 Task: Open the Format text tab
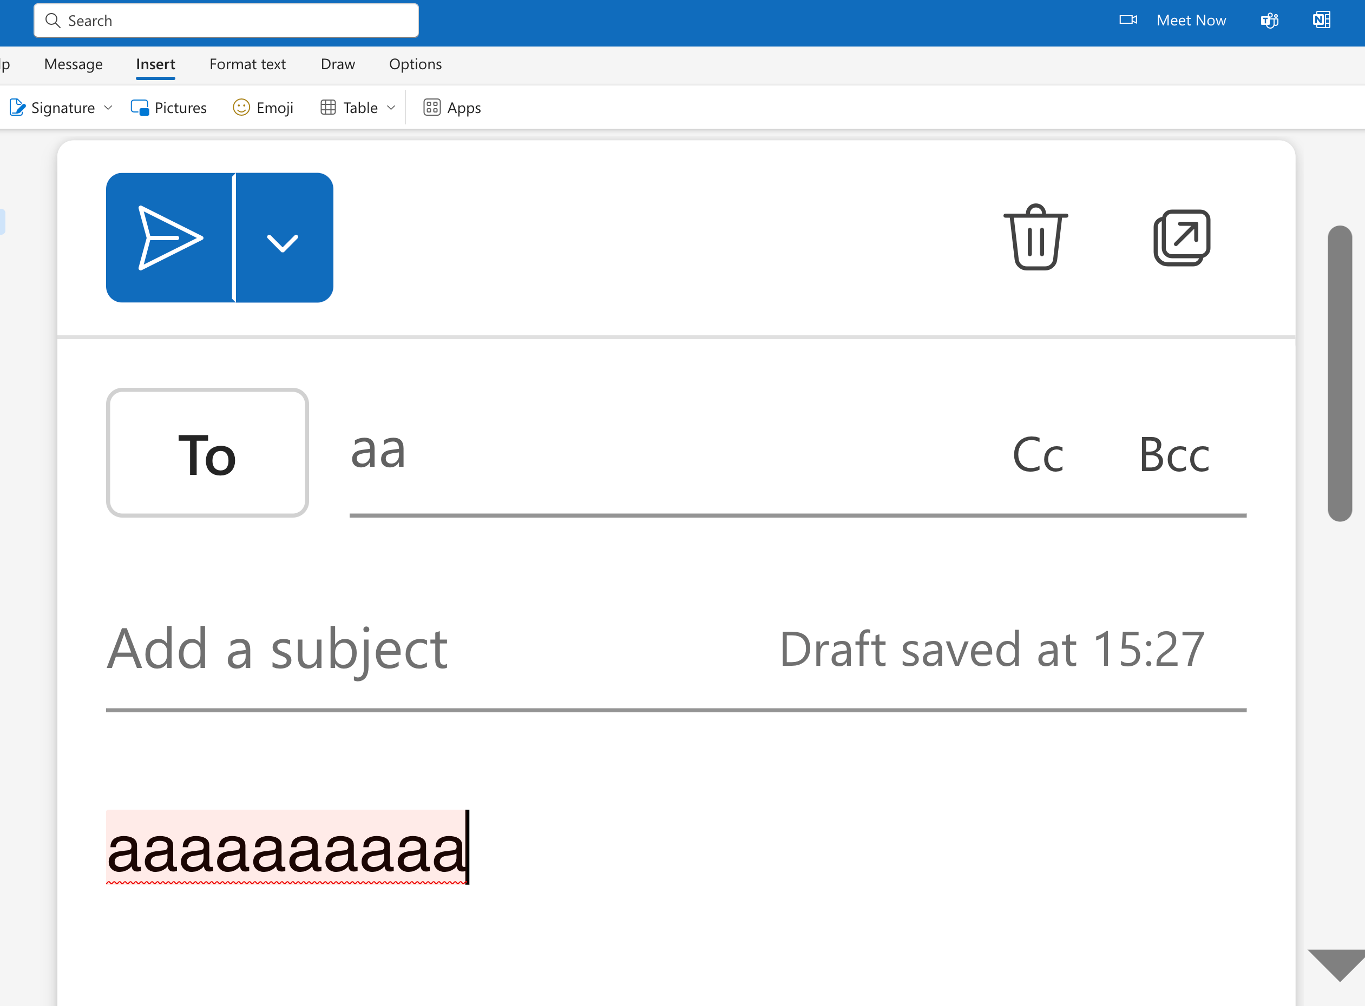pos(247,64)
